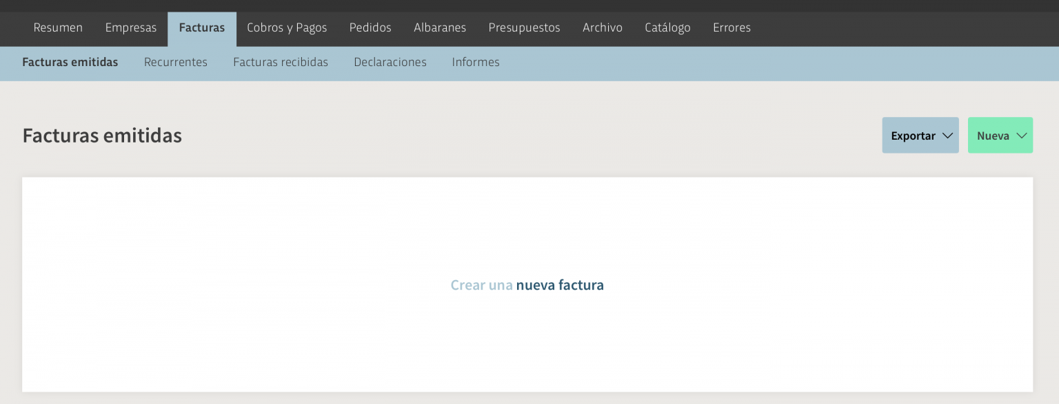Open the Pedidos section
The height and width of the screenshot is (404, 1059).
pos(370,28)
